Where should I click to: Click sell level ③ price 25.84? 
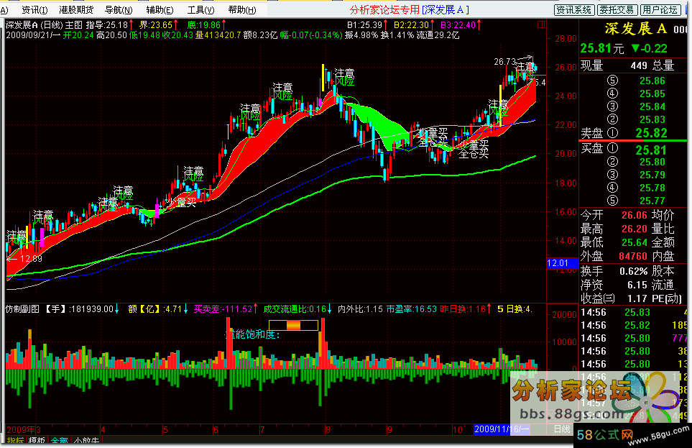coord(652,107)
